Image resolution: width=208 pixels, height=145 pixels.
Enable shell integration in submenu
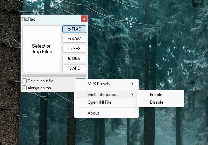pos(160,95)
